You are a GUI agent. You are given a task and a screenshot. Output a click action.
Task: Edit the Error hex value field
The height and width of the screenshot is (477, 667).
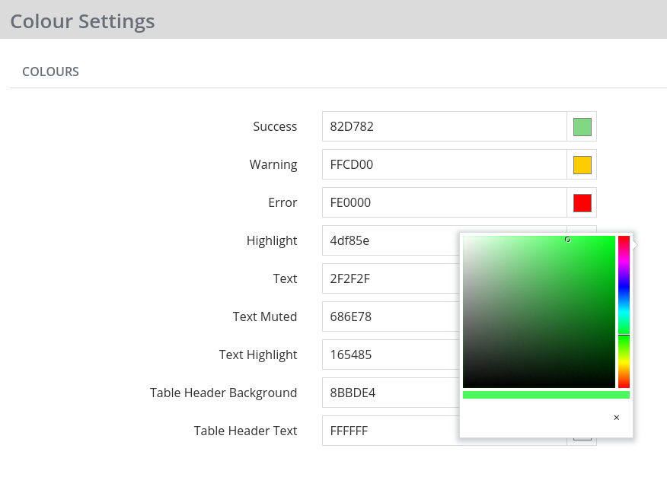tap(444, 202)
